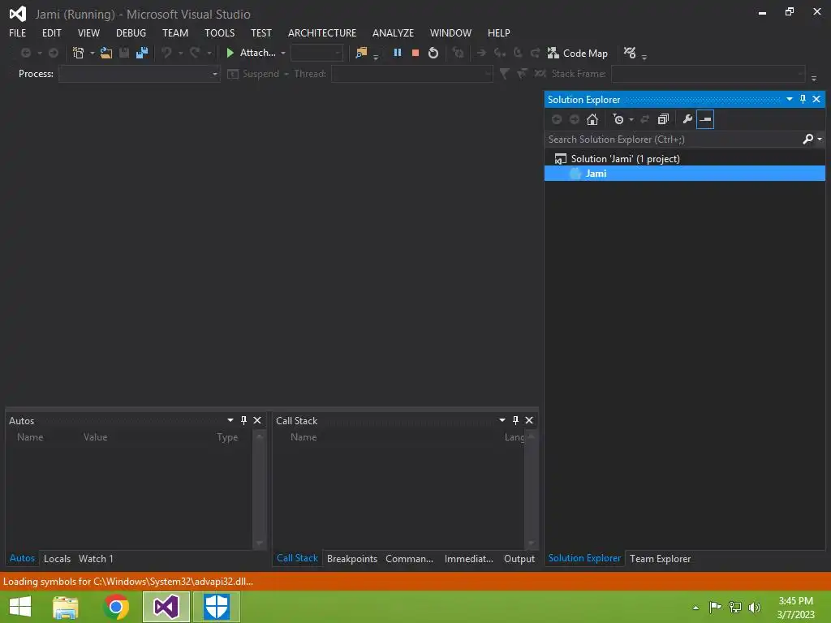Open the ARCHITECTURE menu
The image size is (831, 623).
(x=321, y=32)
